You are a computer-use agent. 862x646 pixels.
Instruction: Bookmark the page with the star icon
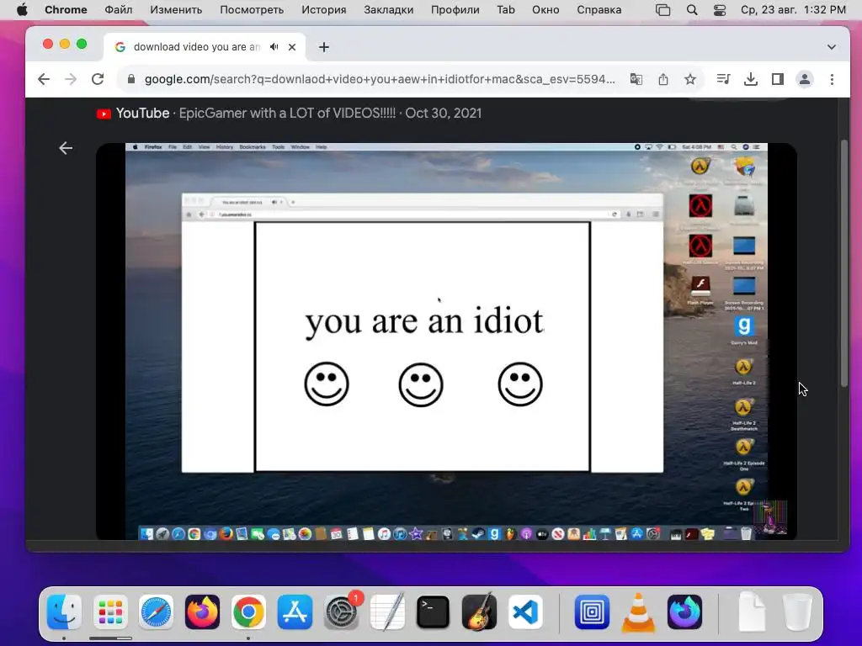pos(690,79)
